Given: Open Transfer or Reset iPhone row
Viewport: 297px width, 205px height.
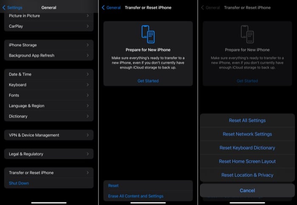Looking at the screenshot, I should pyautogui.click(x=49, y=173).
